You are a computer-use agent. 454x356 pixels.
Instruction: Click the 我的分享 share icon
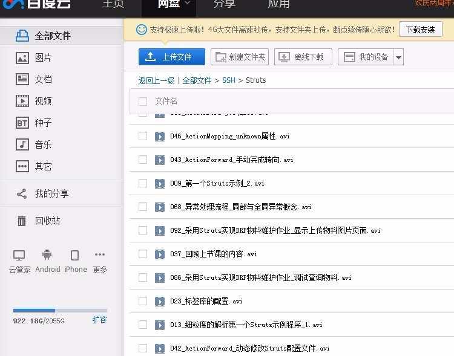coord(22,194)
